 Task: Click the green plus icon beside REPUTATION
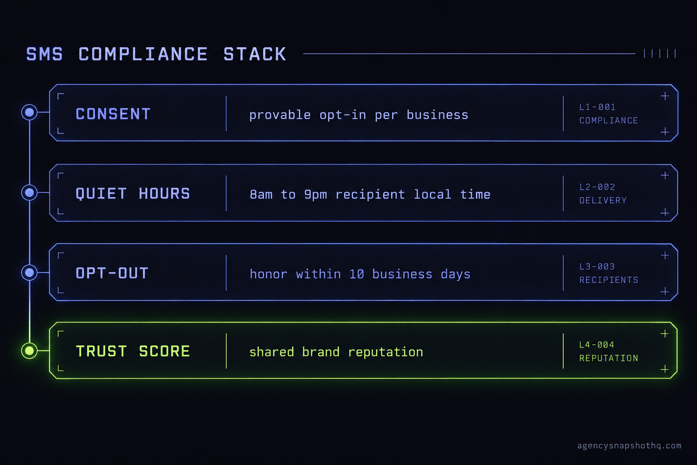click(665, 369)
